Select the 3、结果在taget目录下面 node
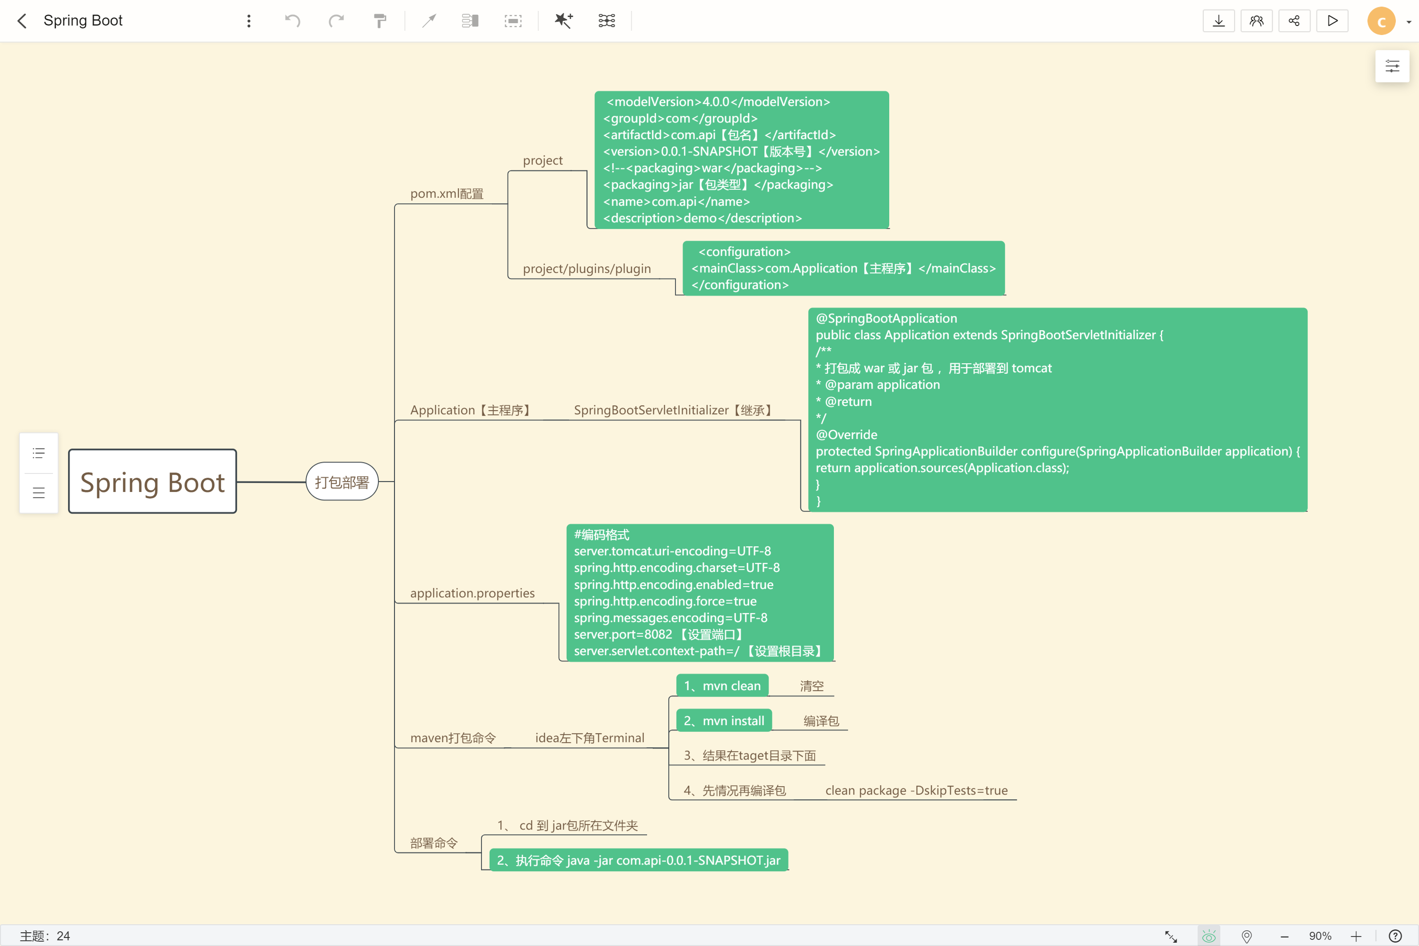 click(x=750, y=755)
